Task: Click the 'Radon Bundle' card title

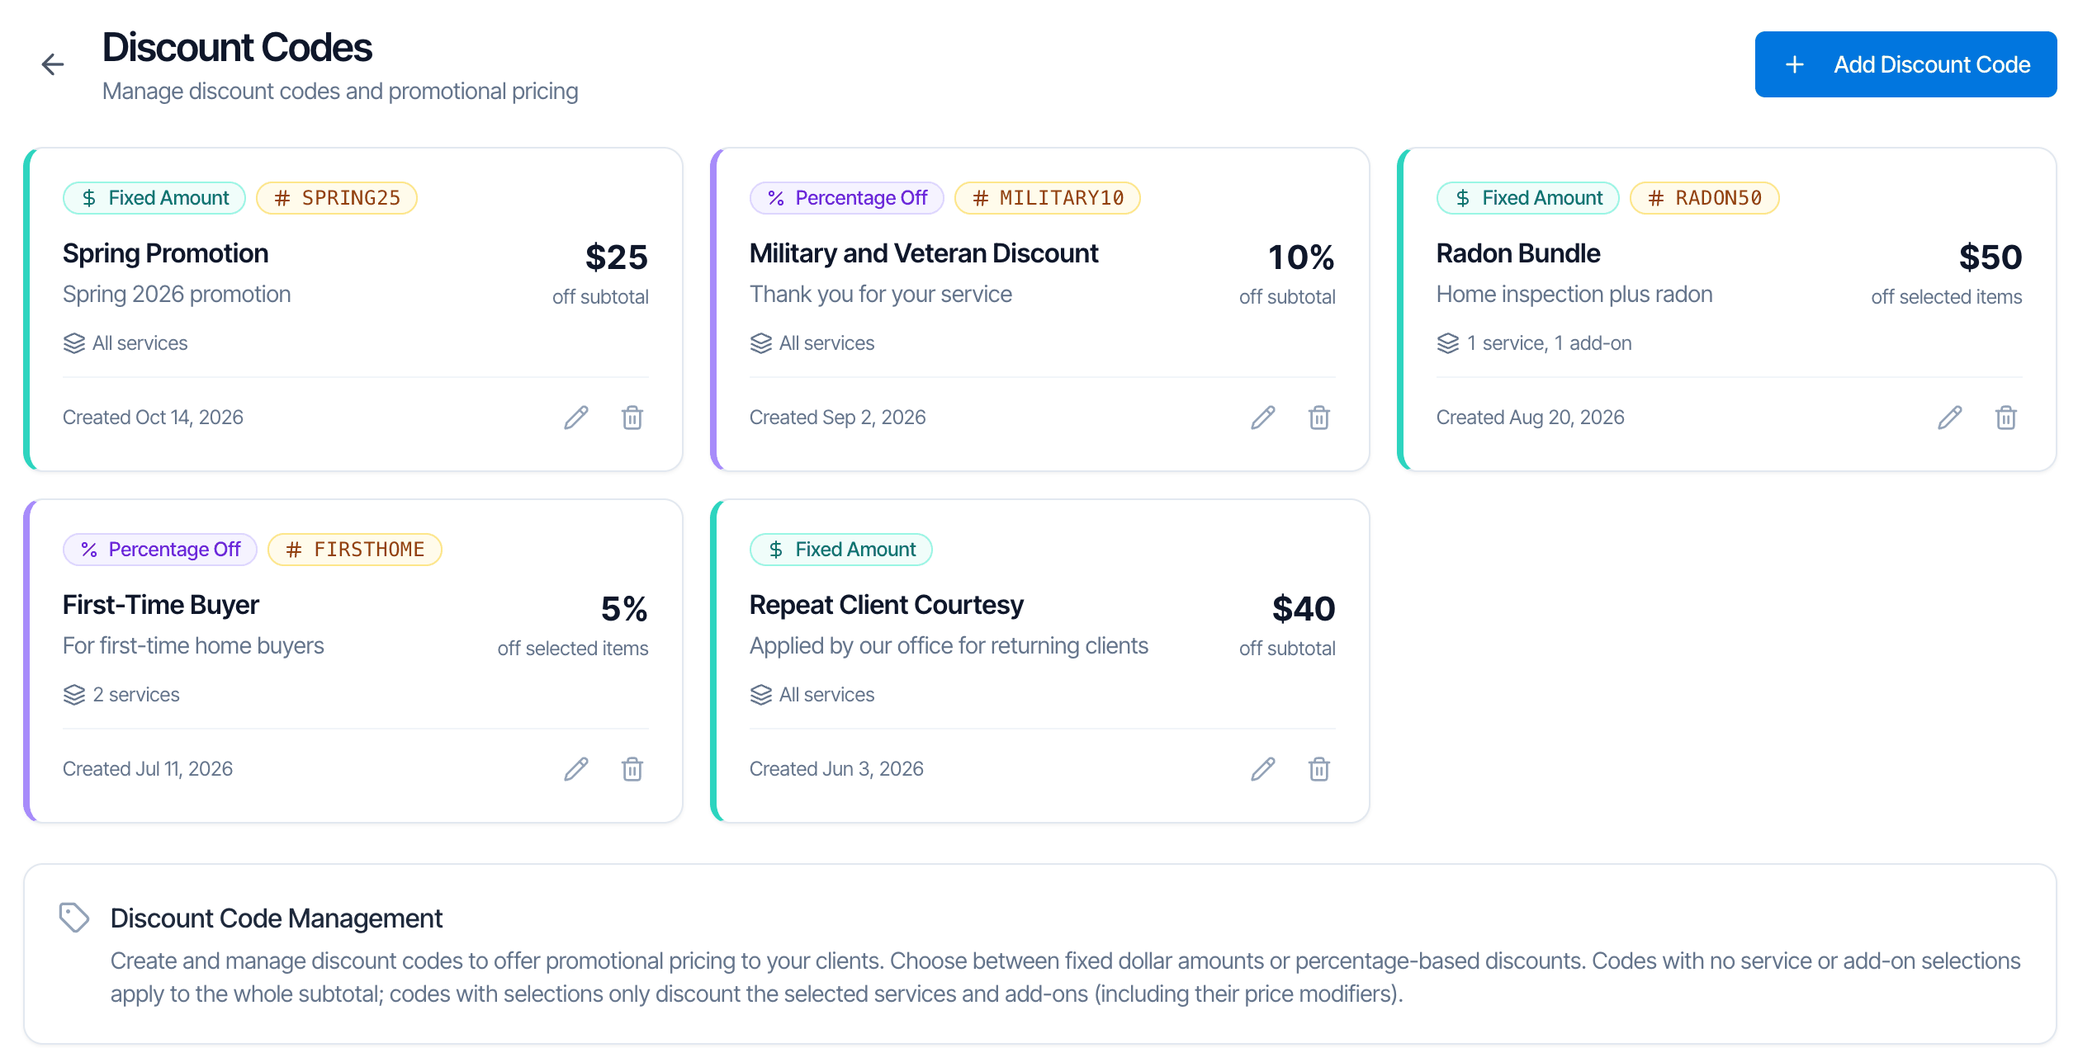Action: [x=1518, y=253]
